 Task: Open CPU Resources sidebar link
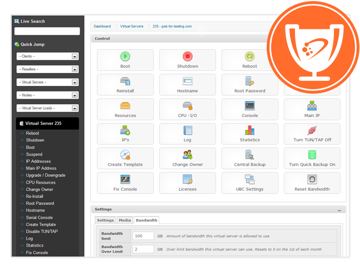click(41, 183)
